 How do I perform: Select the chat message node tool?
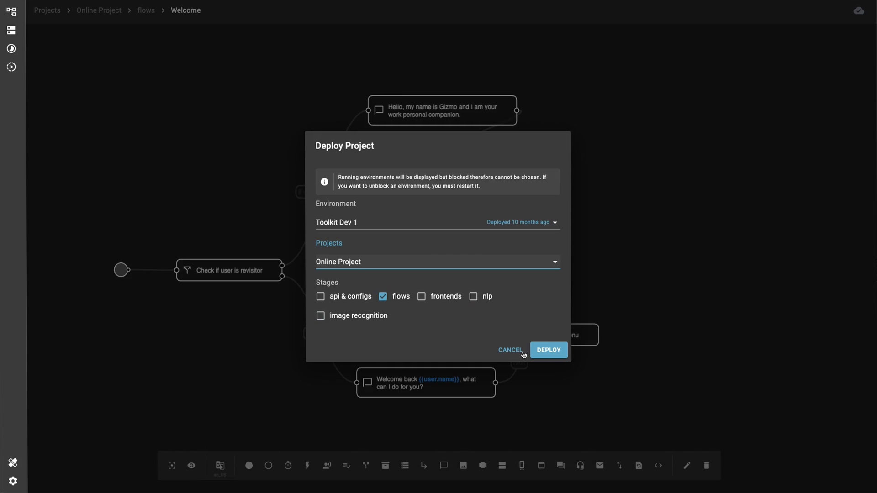point(444,465)
